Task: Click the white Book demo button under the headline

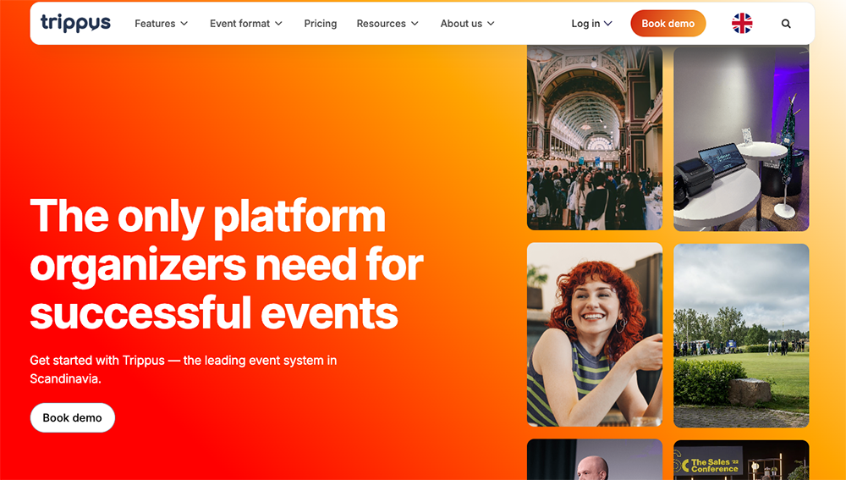Action: pyautogui.click(x=73, y=417)
